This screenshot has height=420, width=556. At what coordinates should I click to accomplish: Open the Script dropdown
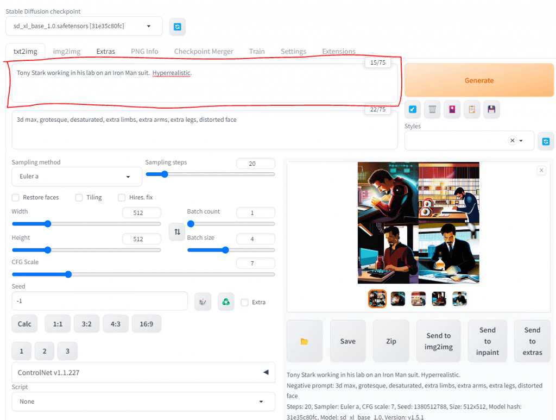(x=143, y=402)
